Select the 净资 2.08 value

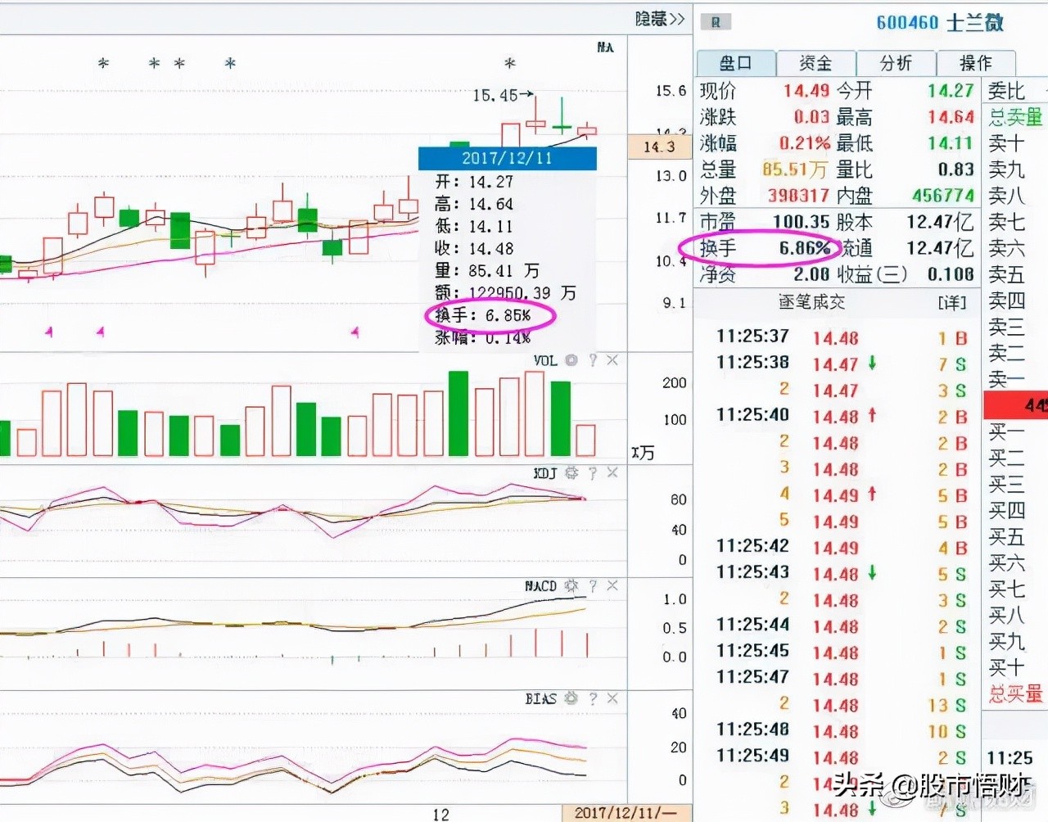(x=811, y=274)
